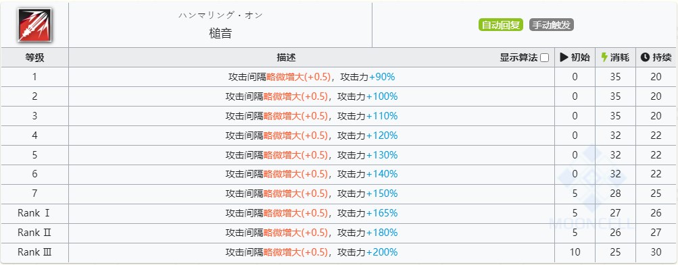Click the lightning bolt icon beside 消耗
The width and height of the screenshot is (678, 265).
coord(604,57)
